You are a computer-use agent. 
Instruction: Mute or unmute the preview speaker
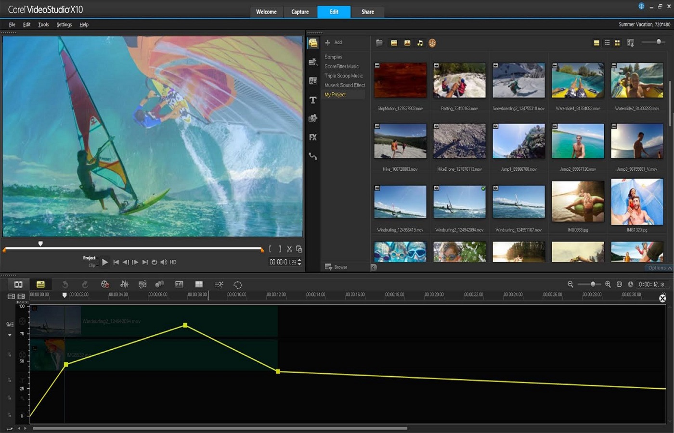click(x=164, y=262)
